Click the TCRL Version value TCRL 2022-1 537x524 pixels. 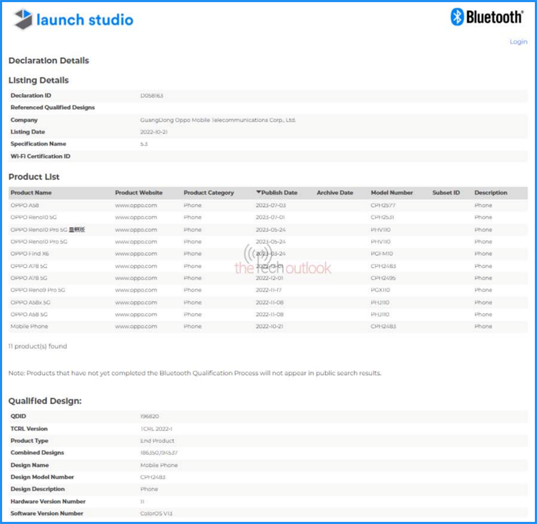(x=156, y=429)
